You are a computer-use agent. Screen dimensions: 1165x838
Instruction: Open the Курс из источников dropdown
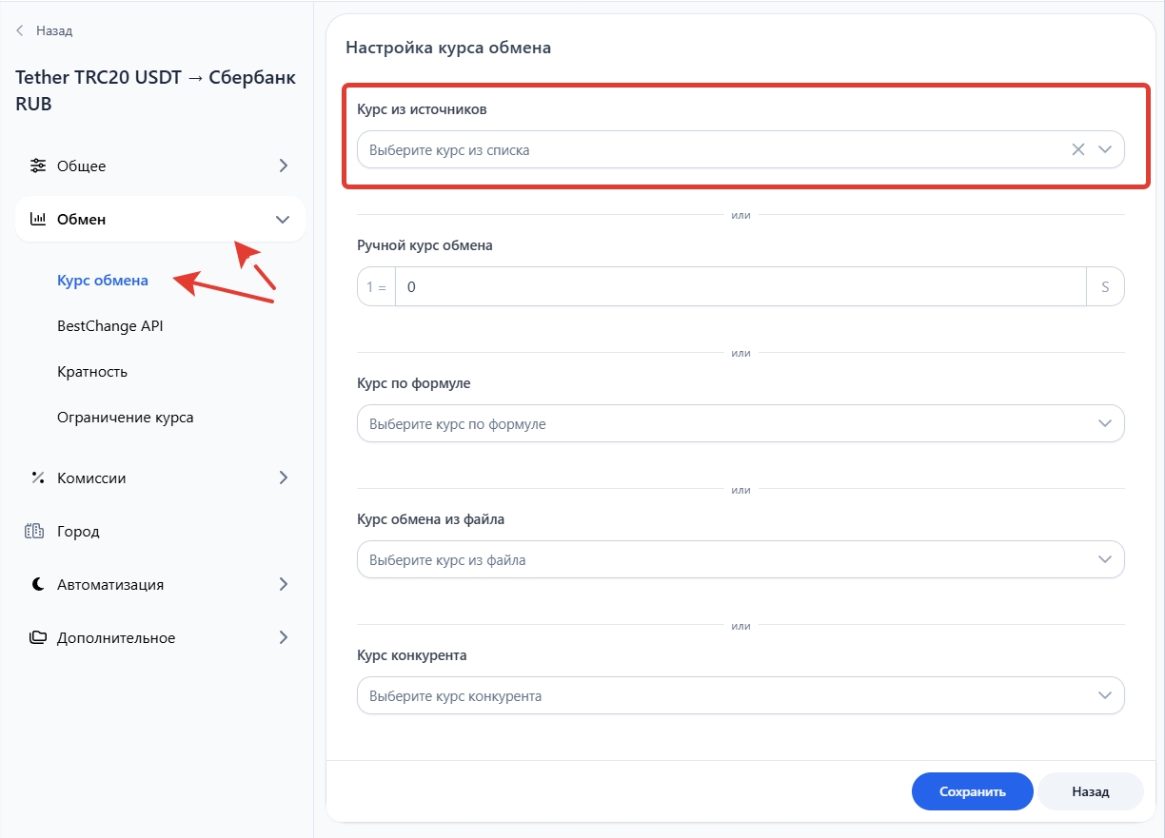click(x=1105, y=149)
